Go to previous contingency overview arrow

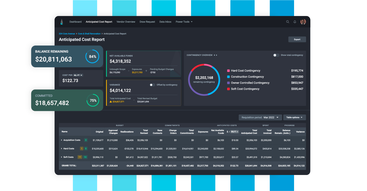[214, 55]
